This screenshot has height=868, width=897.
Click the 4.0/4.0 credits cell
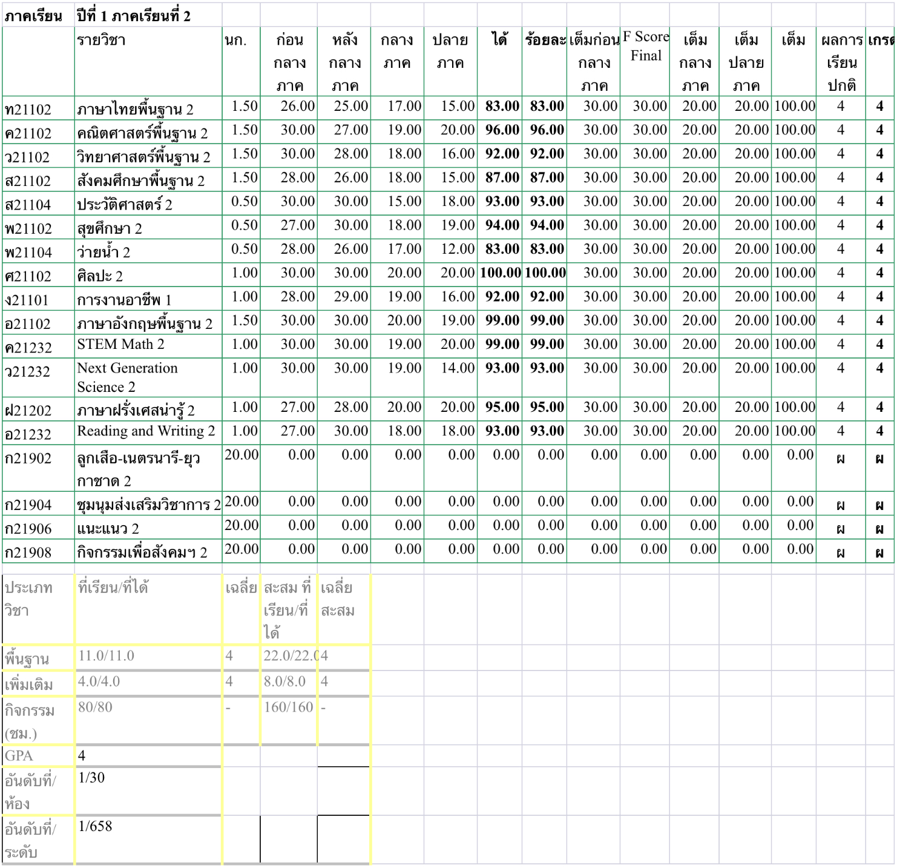(x=148, y=683)
